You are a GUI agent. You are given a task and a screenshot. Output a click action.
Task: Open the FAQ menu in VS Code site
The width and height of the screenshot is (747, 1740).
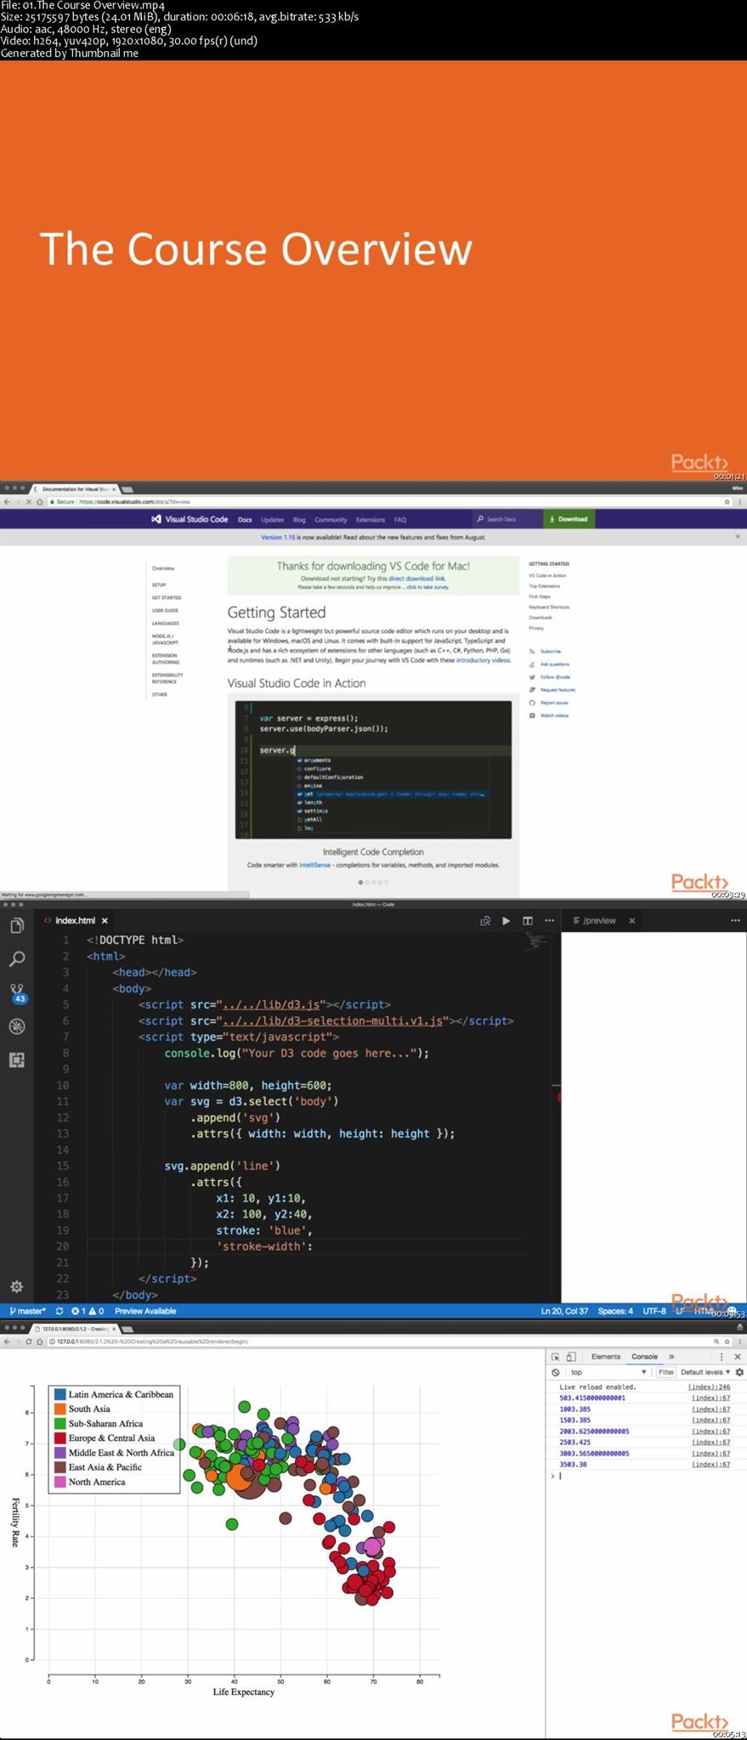pos(400,519)
